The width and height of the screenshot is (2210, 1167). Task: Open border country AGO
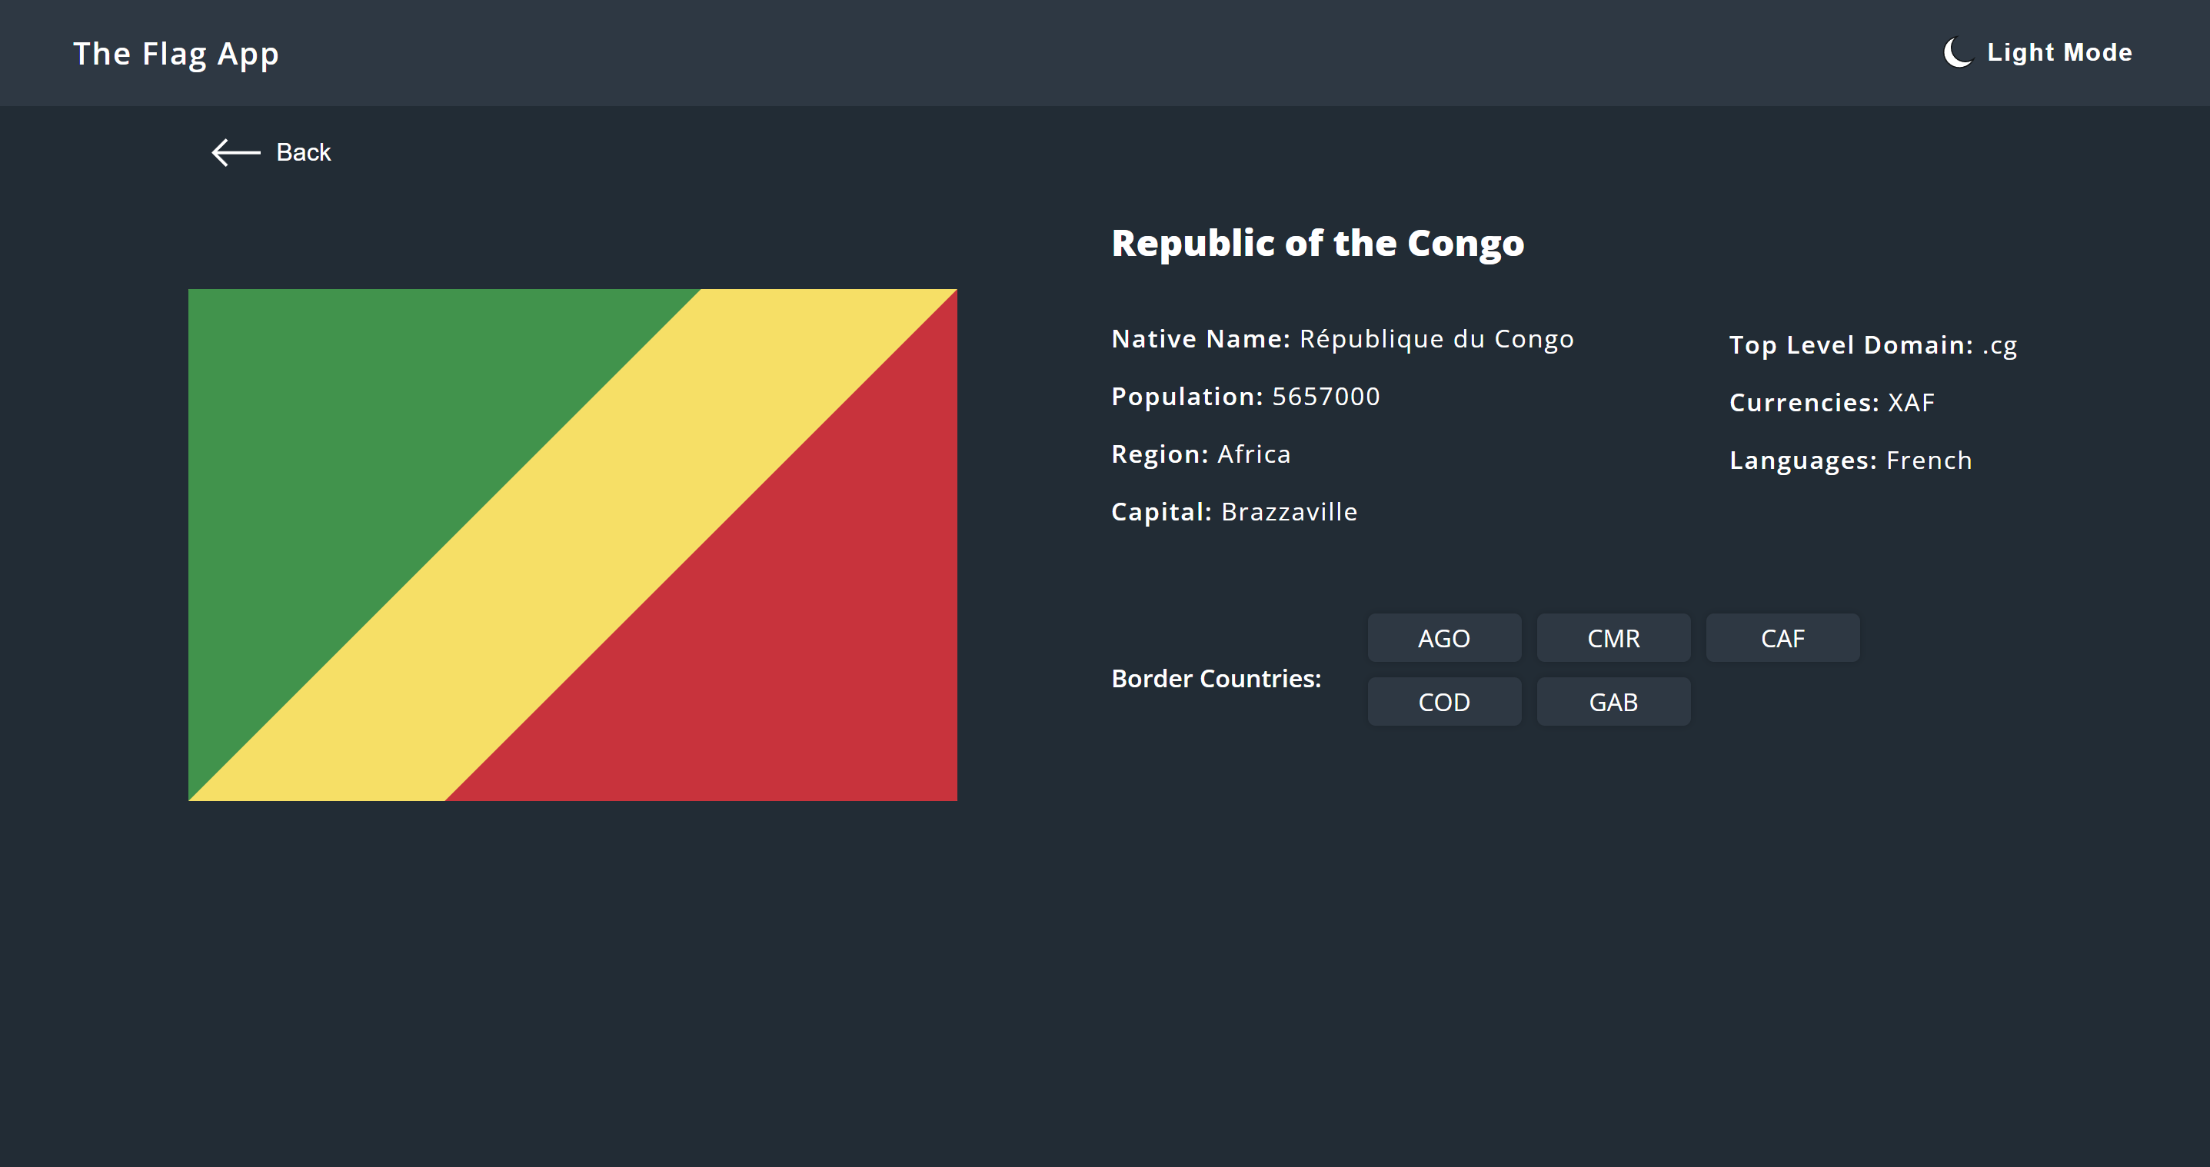(1444, 638)
